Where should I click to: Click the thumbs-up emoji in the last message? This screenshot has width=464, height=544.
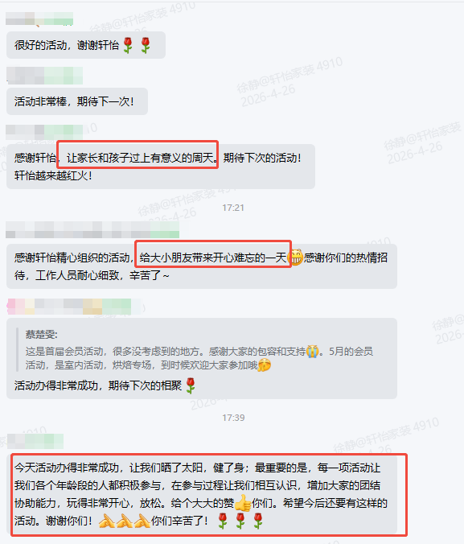[243, 503]
